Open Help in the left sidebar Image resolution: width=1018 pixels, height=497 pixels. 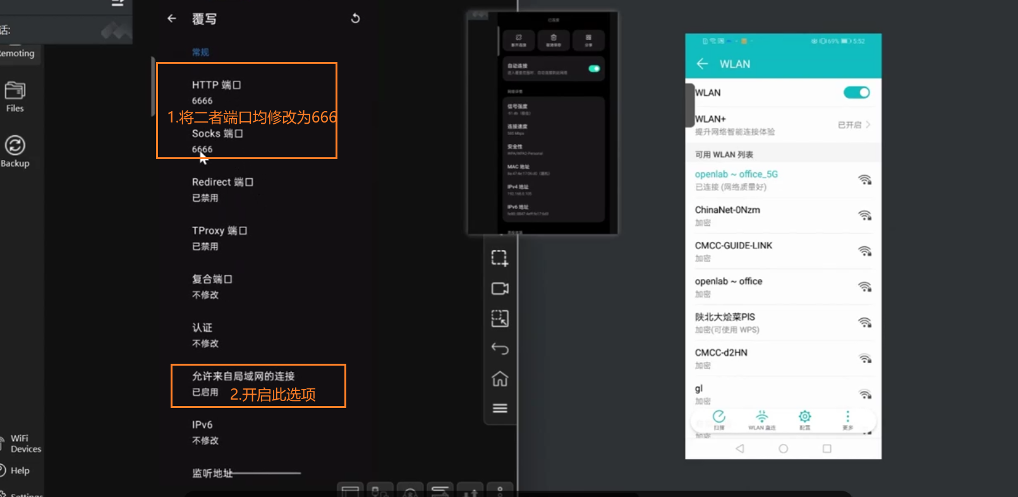pyautogui.click(x=15, y=470)
